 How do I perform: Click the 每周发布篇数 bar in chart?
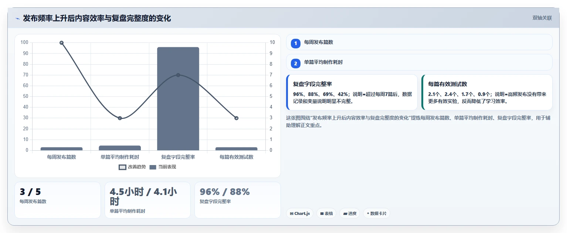point(61,149)
